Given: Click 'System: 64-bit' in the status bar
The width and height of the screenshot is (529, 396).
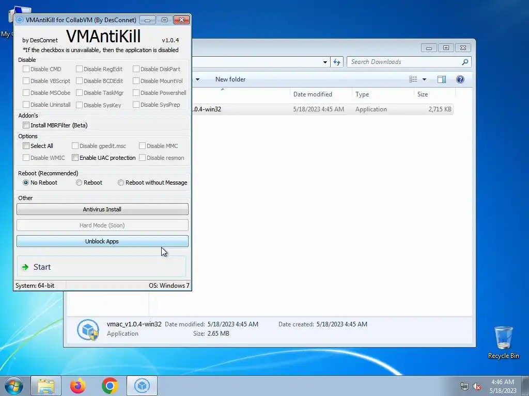Looking at the screenshot, I should point(35,286).
